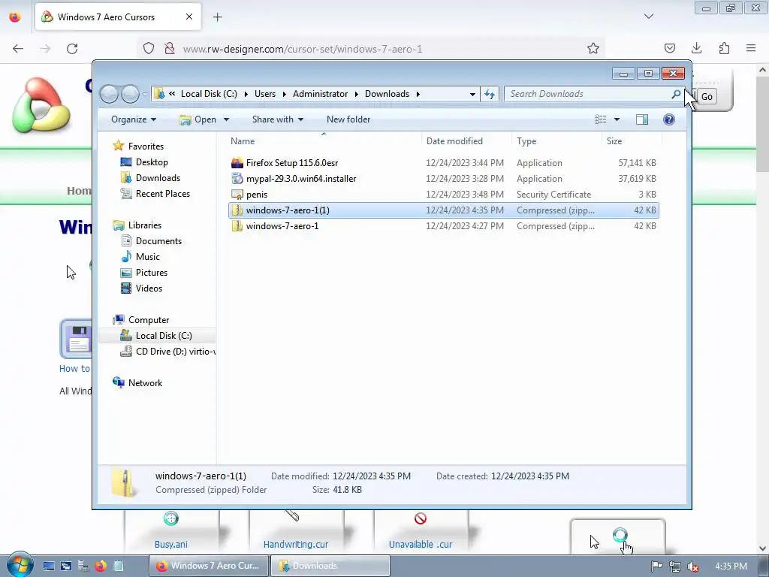
Task: Expand the Open button dropdown arrow
Action: (x=226, y=119)
